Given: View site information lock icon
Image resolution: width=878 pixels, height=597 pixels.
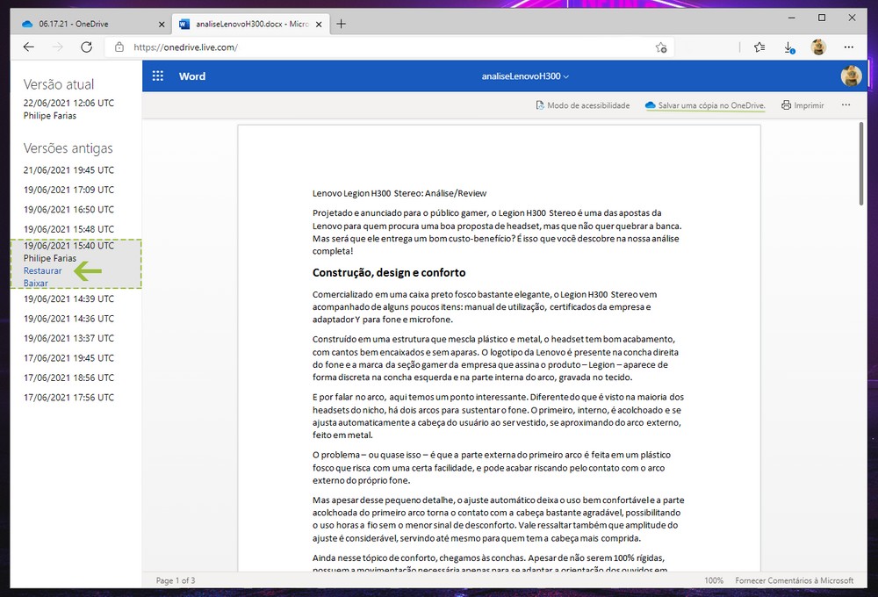Looking at the screenshot, I should pyautogui.click(x=119, y=47).
